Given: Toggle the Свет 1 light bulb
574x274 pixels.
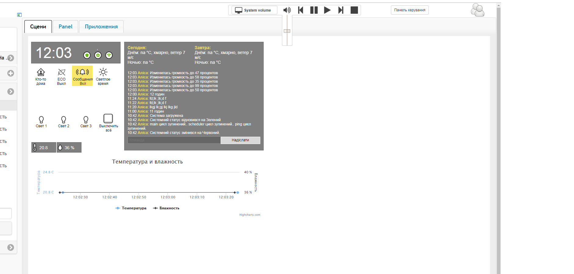Looking at the screenshot, I should coord(41,121).
